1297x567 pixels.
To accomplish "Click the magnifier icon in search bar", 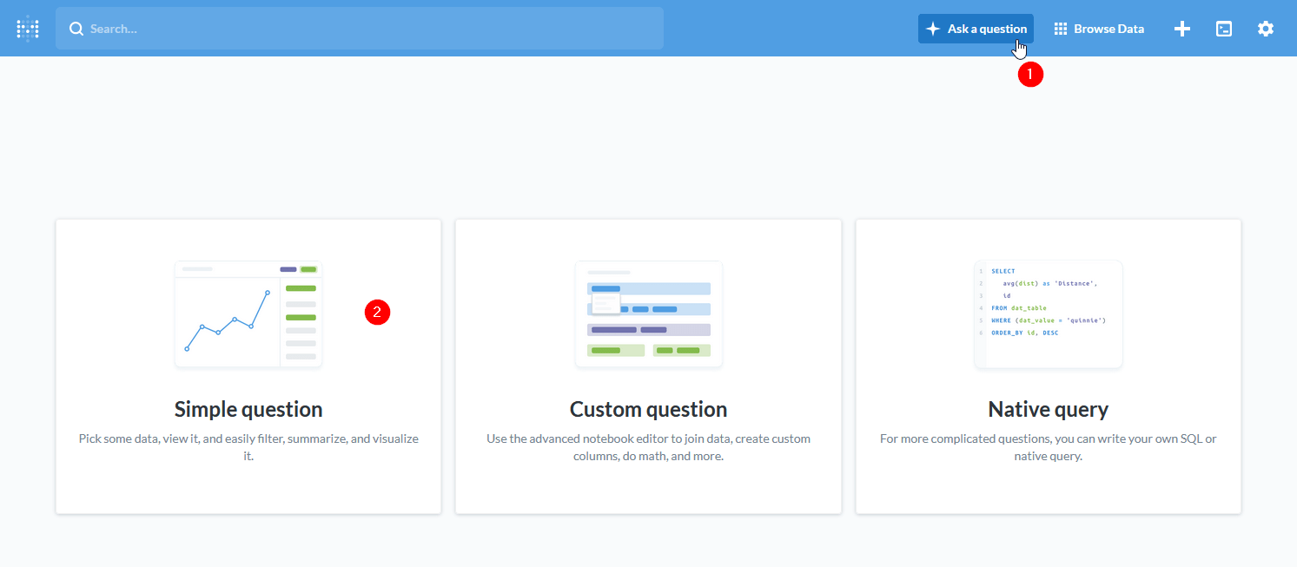I will pyautogui.click(x=76, y=29).
